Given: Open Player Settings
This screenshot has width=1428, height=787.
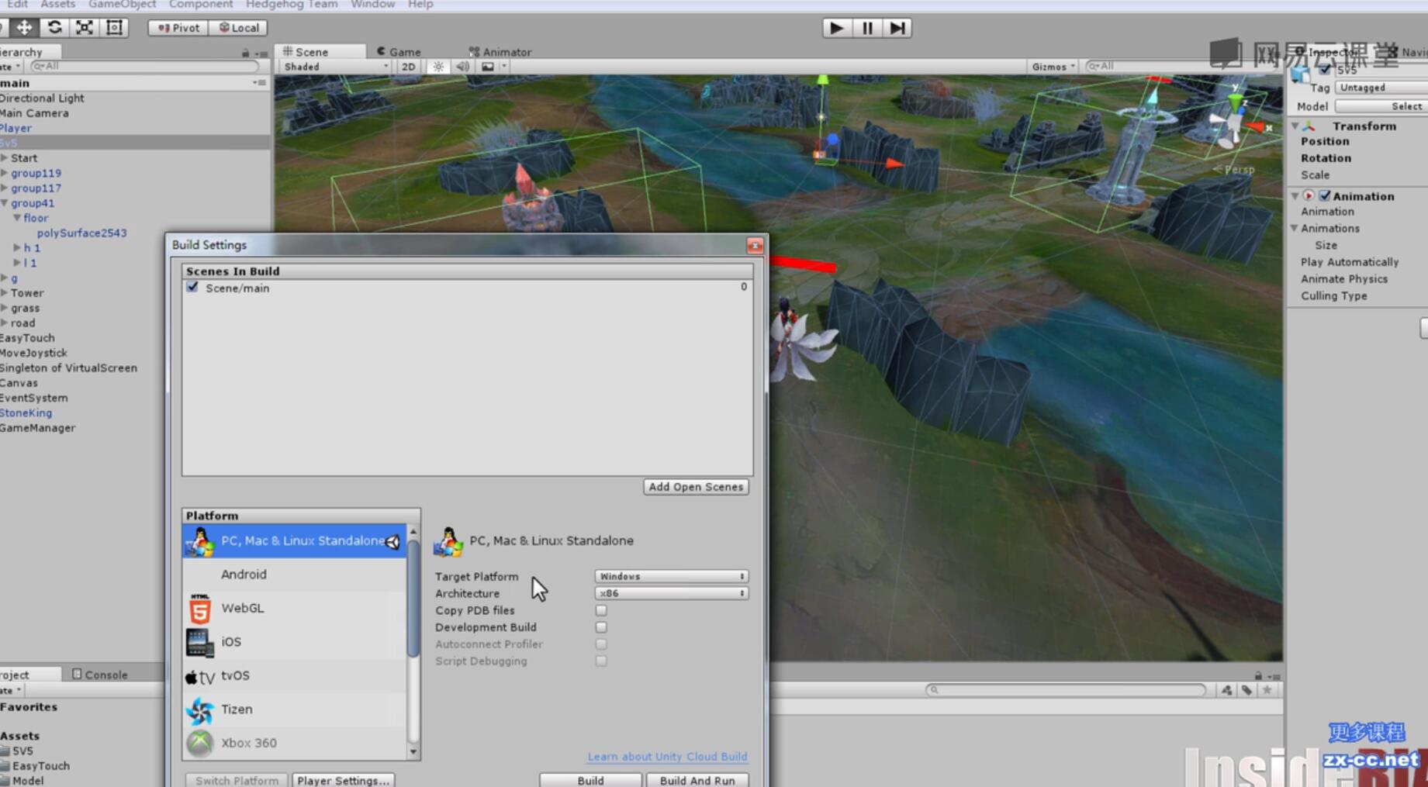Looking at the screenshot, I should [343, 780].
